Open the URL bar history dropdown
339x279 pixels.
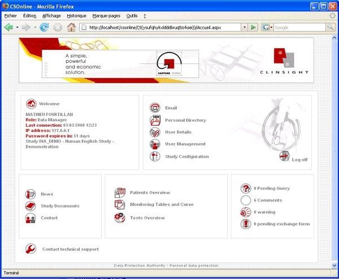click(244, 27)
